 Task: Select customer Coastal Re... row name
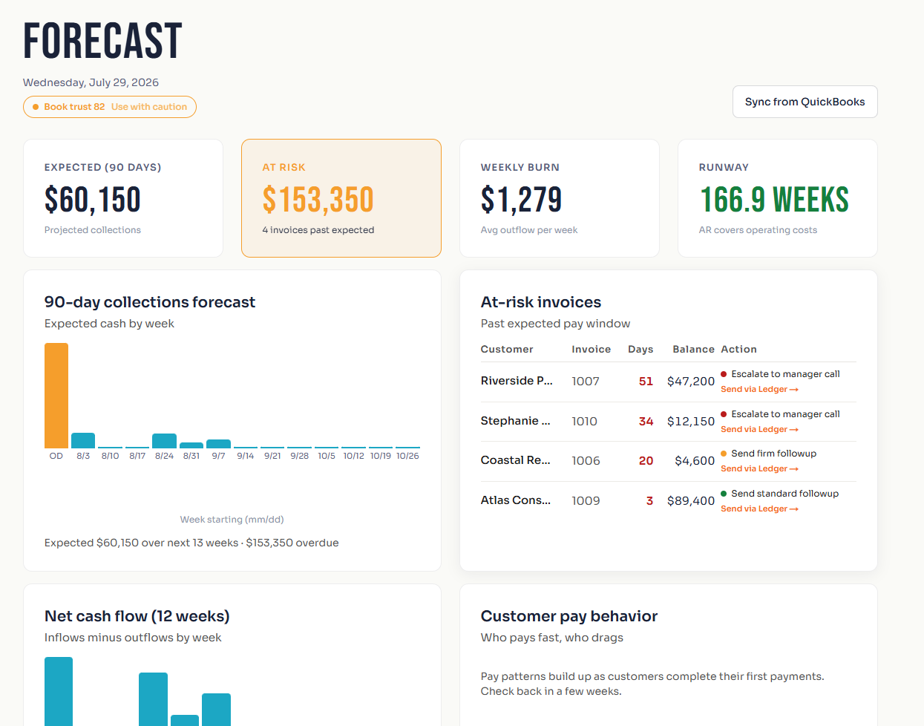(x=515, y=460)
